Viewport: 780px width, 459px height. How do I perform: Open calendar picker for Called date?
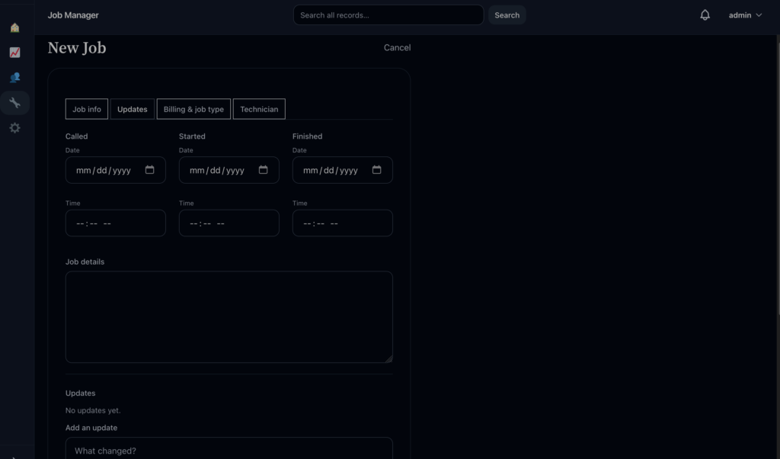pyautogui.click(x=150, y=170)
